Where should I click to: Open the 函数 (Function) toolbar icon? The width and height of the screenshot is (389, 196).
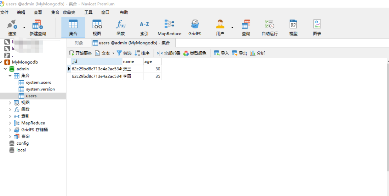121,27
